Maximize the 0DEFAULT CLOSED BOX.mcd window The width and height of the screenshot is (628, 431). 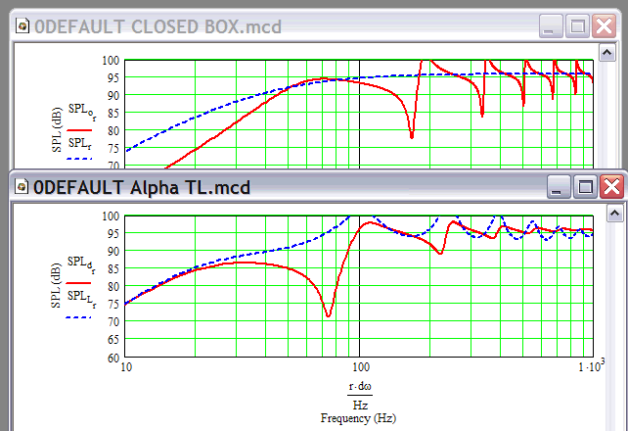pos(577,26)
